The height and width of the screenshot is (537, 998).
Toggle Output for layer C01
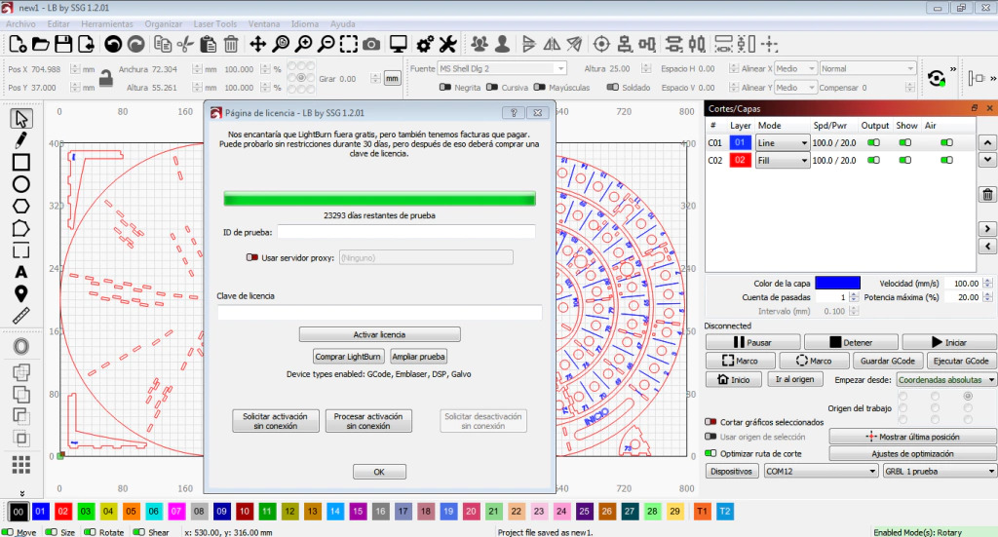(873, 142)
